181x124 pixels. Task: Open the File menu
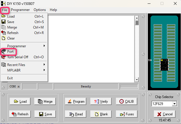click(x=5, y=10)
